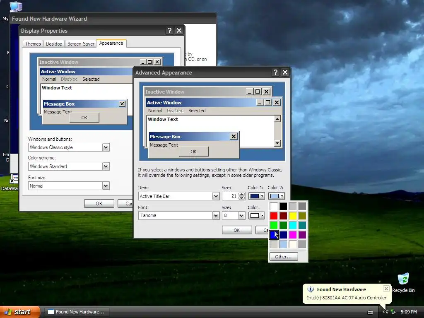
Task: Pick the cyan color swatch
Action: click(293, 225)
